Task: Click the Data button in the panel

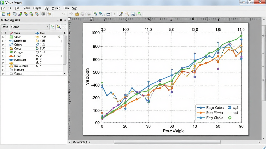Action: 5,27
